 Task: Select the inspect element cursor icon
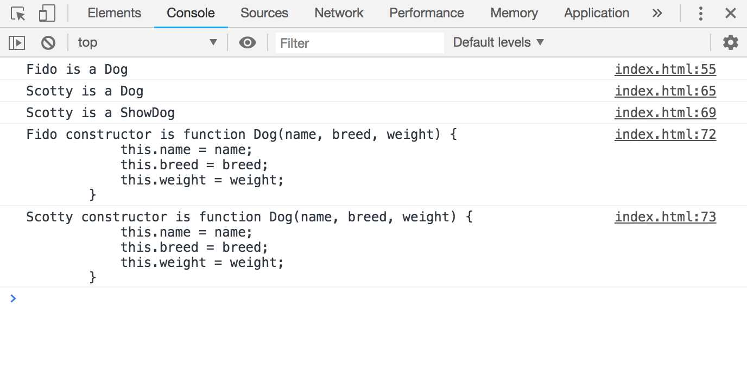tap(18, 14)
